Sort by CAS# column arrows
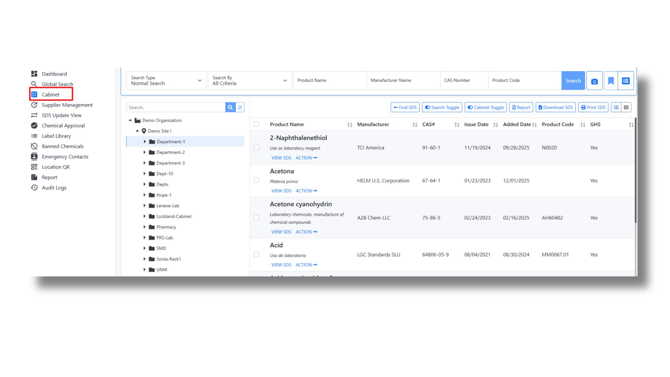The width and height of the screenshot is (670, 377). click(x=457, y=125)
